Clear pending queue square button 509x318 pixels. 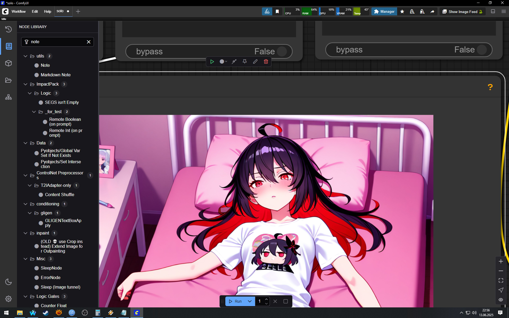pyautogui.click(x=286, y=301)
